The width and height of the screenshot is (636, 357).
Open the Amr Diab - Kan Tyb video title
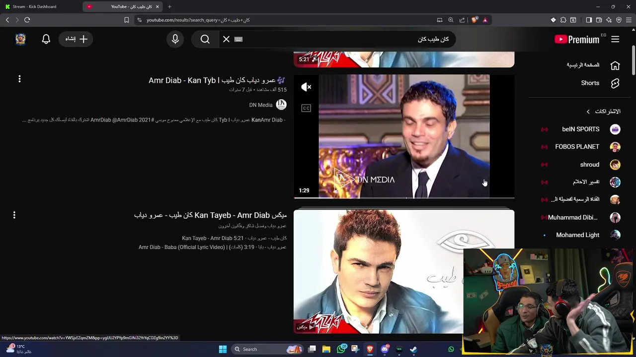pyautogui.click(x=217, y=80)
